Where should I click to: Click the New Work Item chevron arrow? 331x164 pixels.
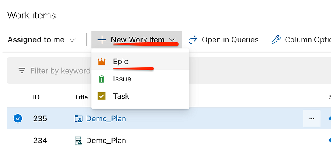tap(173, 39)
